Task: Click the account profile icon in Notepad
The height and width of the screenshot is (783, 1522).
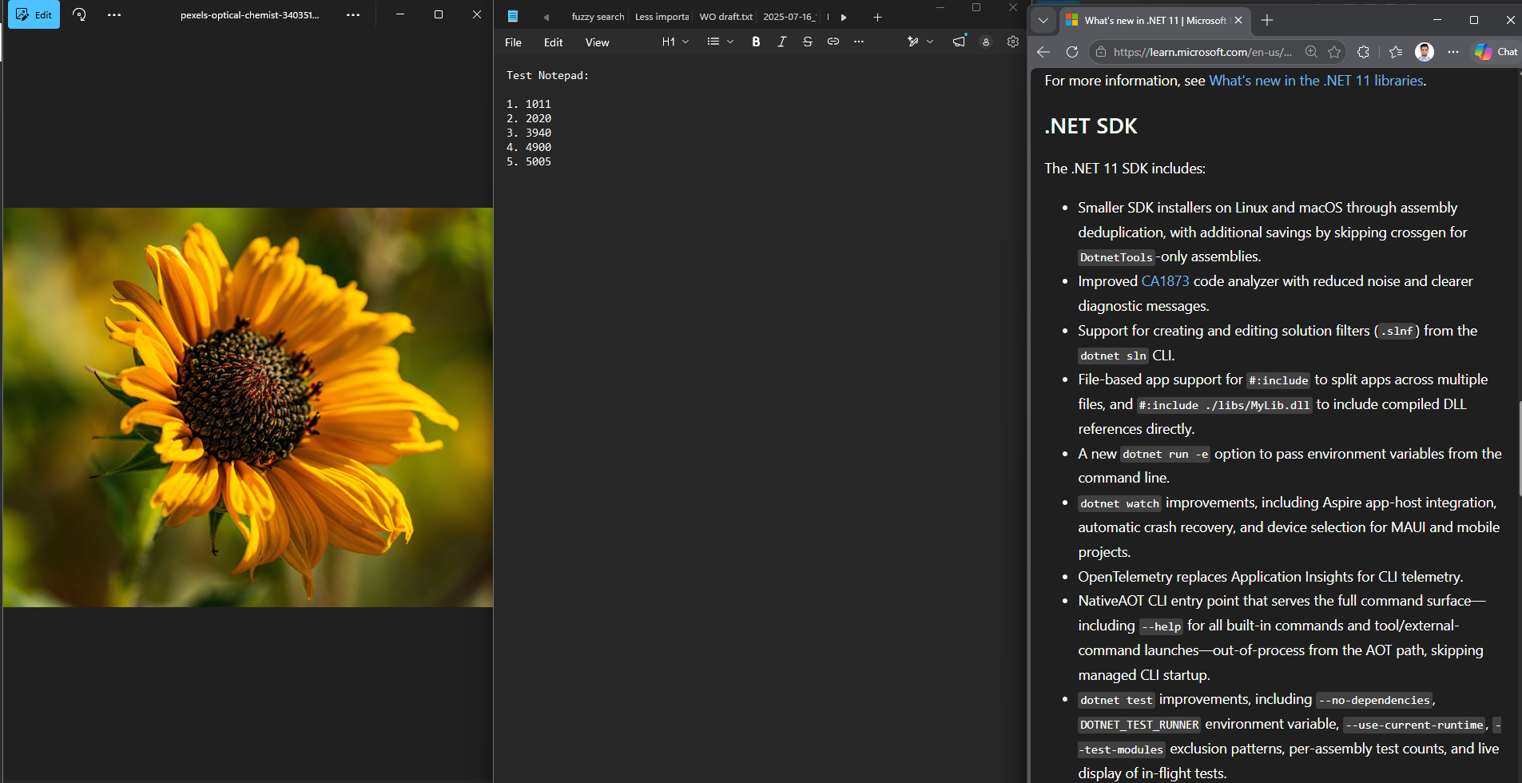Action: pos(986,42)
